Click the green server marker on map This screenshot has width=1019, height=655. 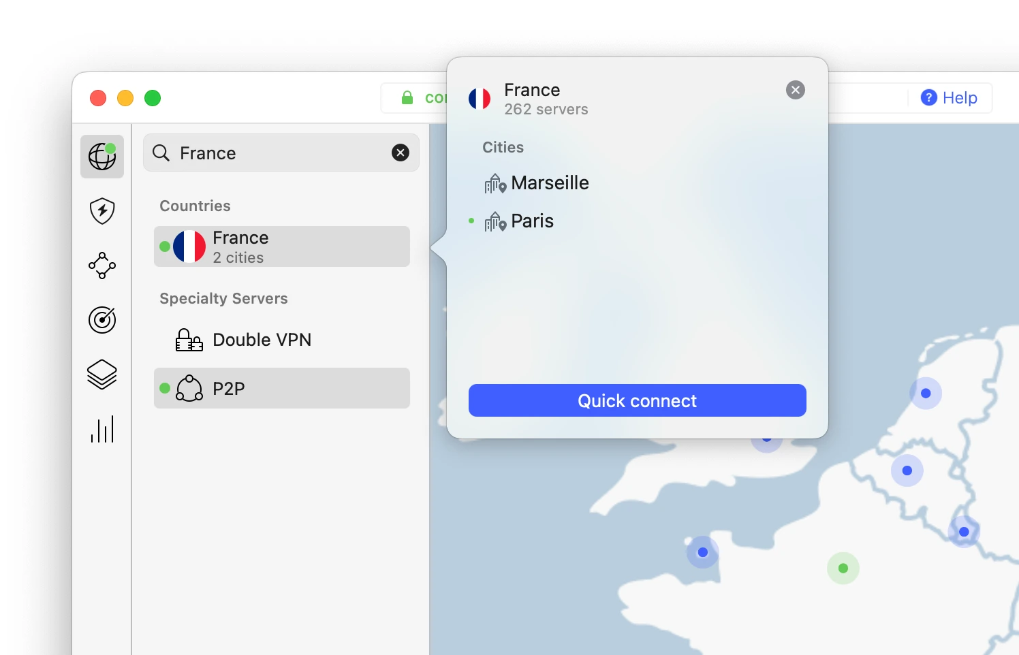coord(843,568)
